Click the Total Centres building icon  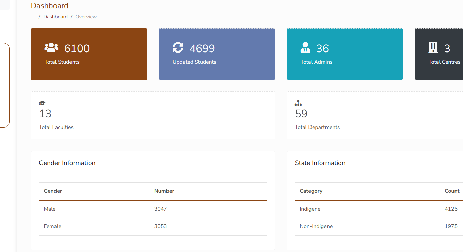(433, 47)
